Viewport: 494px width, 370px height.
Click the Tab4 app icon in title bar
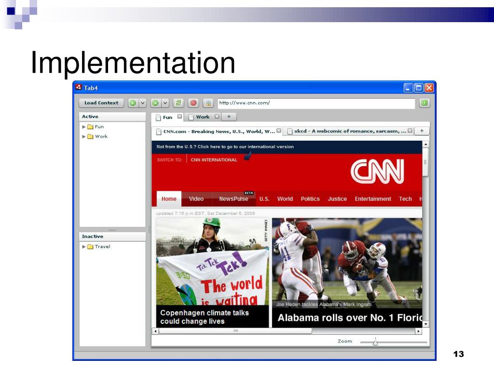click(x=79, y=87)
